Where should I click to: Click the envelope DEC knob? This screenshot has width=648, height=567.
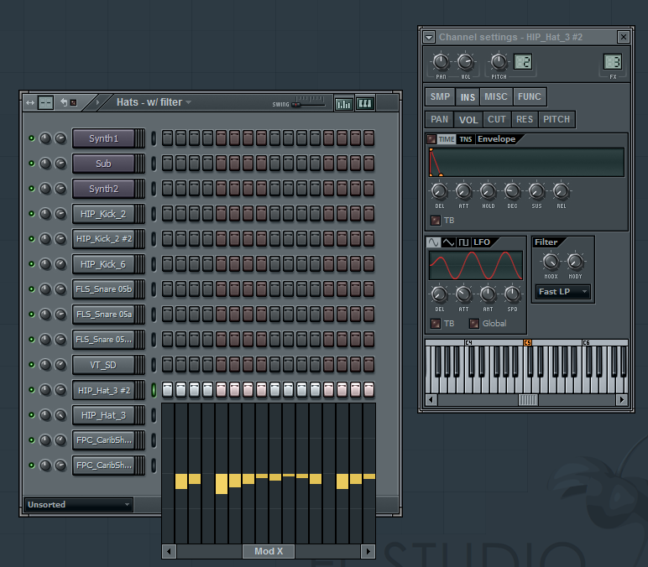point(512,191)
